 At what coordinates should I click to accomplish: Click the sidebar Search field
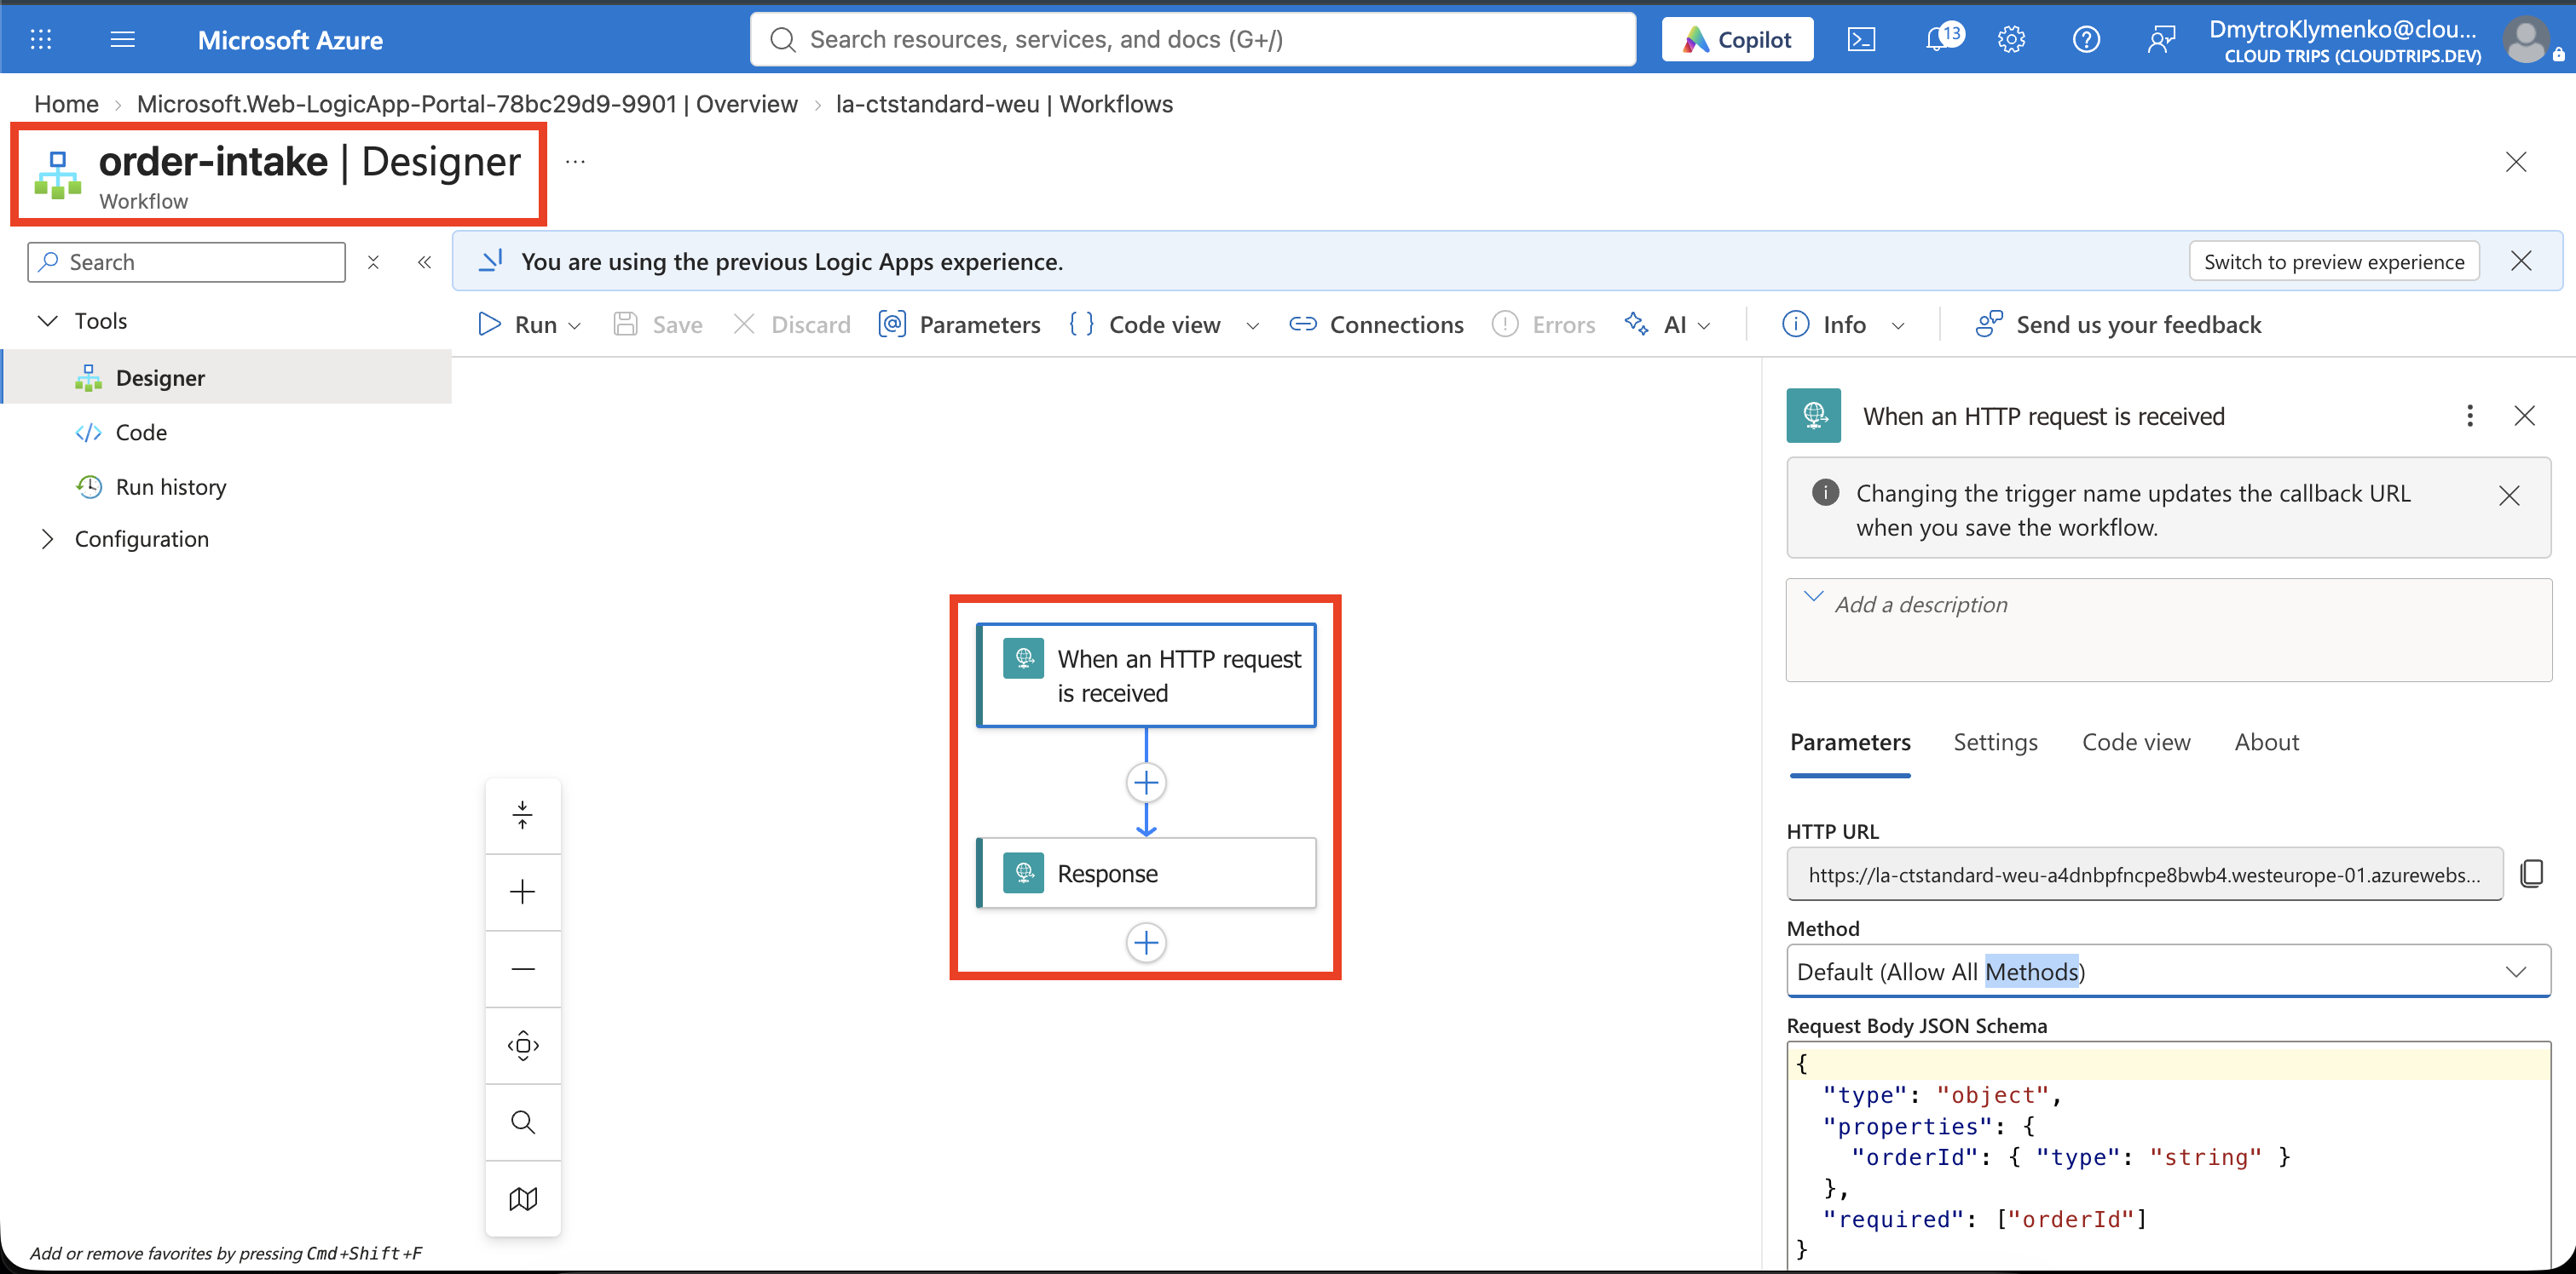pyautogui.click(x=186, y=261)
